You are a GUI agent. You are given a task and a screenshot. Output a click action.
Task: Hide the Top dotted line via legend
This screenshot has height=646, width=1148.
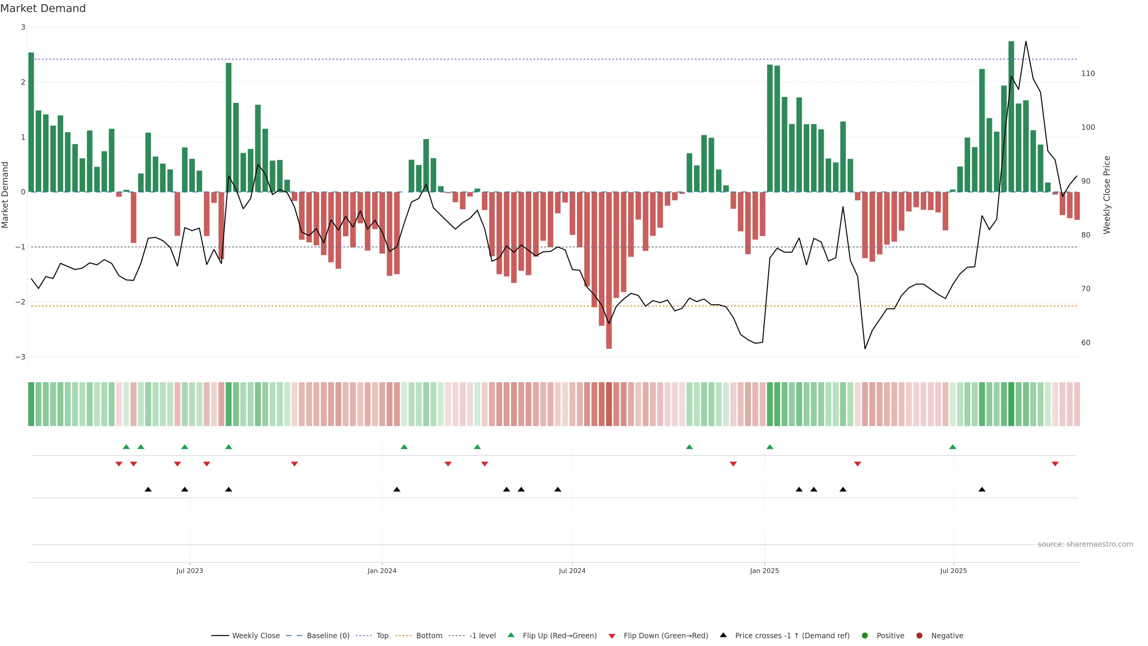(382, 635)
